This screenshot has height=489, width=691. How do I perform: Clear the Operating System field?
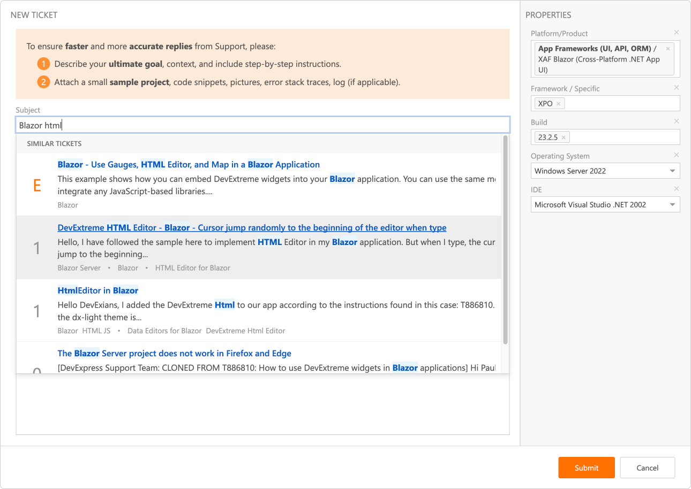(x=676, y=155)
